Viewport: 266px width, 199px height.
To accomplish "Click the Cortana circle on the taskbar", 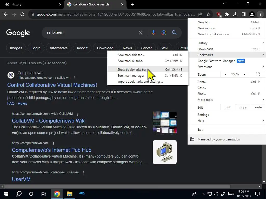I will [31, 194].
